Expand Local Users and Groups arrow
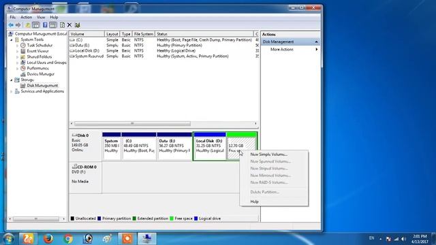 [18, 63]
